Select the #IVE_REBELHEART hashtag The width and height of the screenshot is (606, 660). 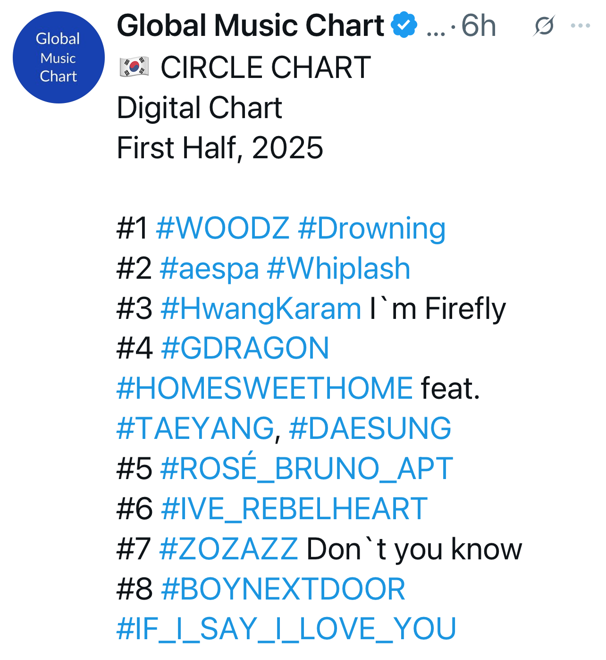(x=294, y=509)
